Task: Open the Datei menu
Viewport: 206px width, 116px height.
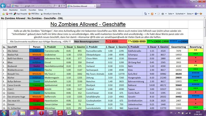Action: tap(5, 10)
